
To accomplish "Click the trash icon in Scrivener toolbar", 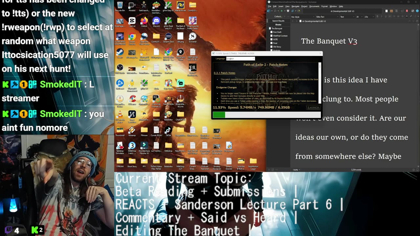I will tap(288, 11).
